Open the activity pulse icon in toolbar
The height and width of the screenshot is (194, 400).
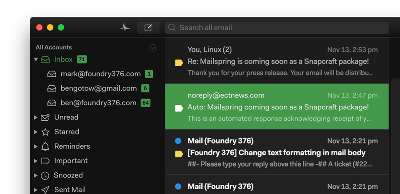coord(125,28)
